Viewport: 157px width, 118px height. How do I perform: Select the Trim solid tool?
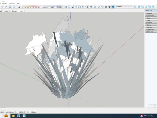coord(149,7)
